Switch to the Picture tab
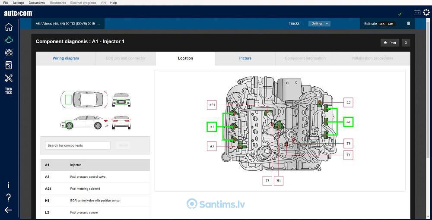This screenshot has height=220, width=432. point(245,58)
